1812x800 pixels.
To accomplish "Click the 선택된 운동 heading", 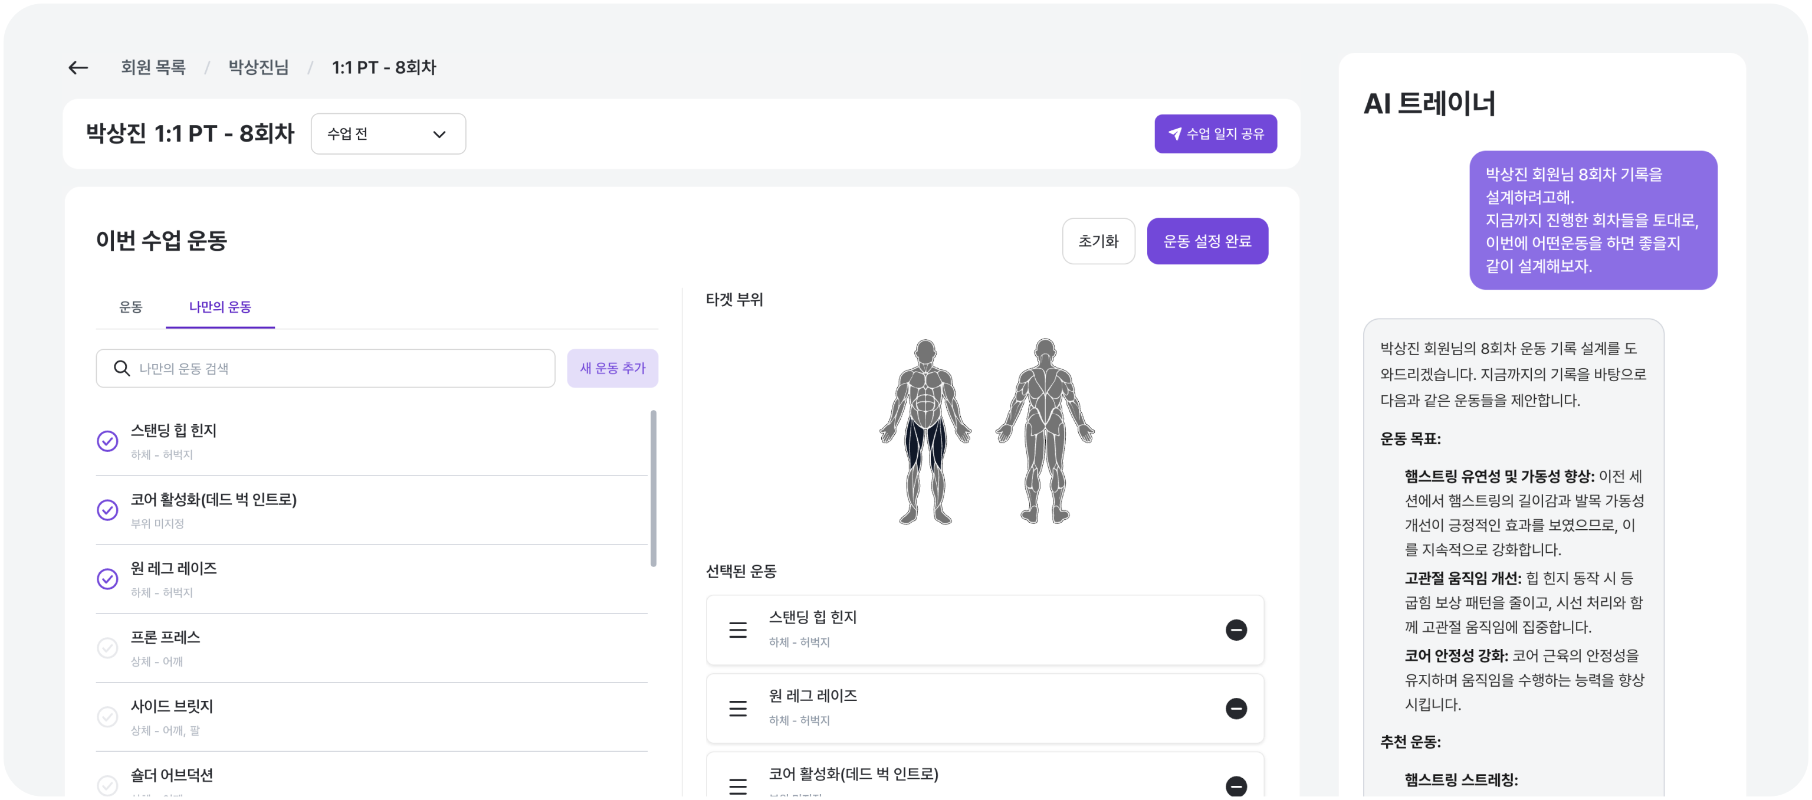I will [x=741, y=571].
